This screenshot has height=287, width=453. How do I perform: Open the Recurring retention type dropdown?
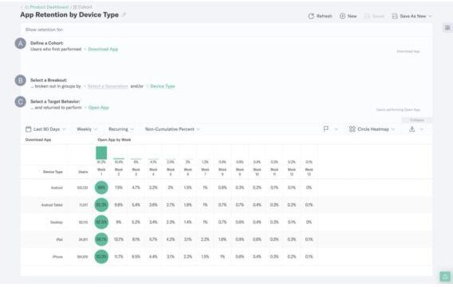click(x=121, y=129)
